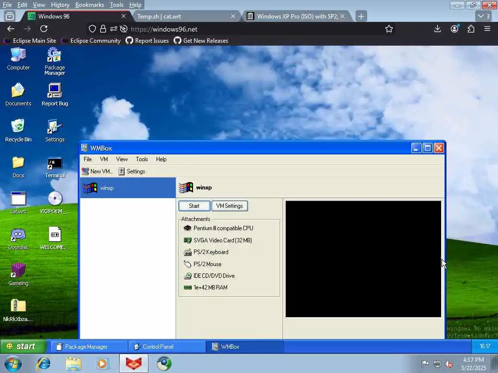Open the WMBox Tools menu
Viewport: 498px width, 373px height.
pyautogui.click(x=142, y=159)
